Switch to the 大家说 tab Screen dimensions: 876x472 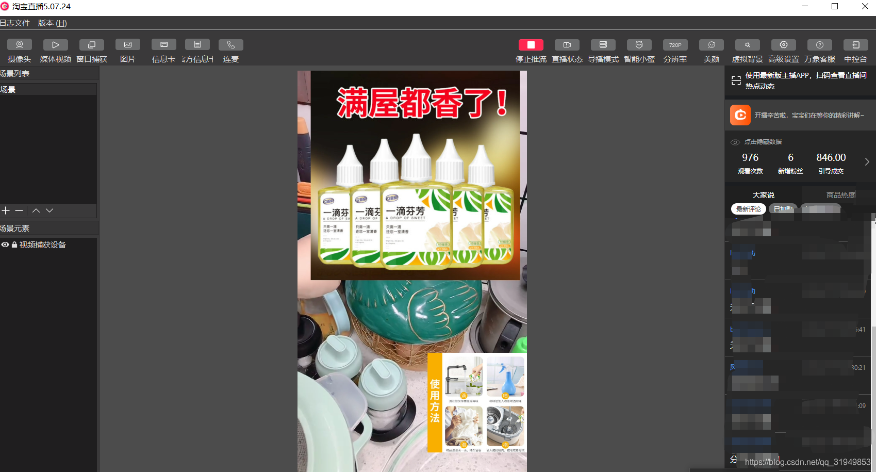pyautogui.click(x=763, y=195)
